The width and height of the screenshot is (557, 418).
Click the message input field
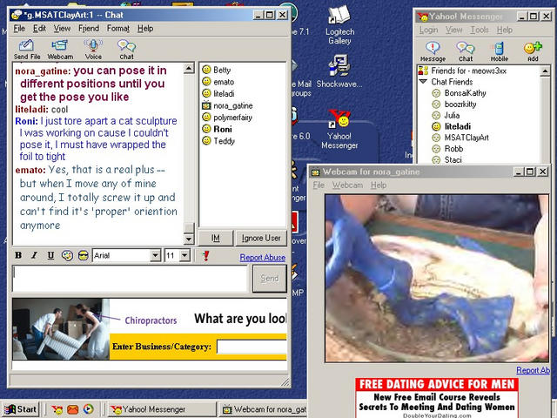pos(130,279)
